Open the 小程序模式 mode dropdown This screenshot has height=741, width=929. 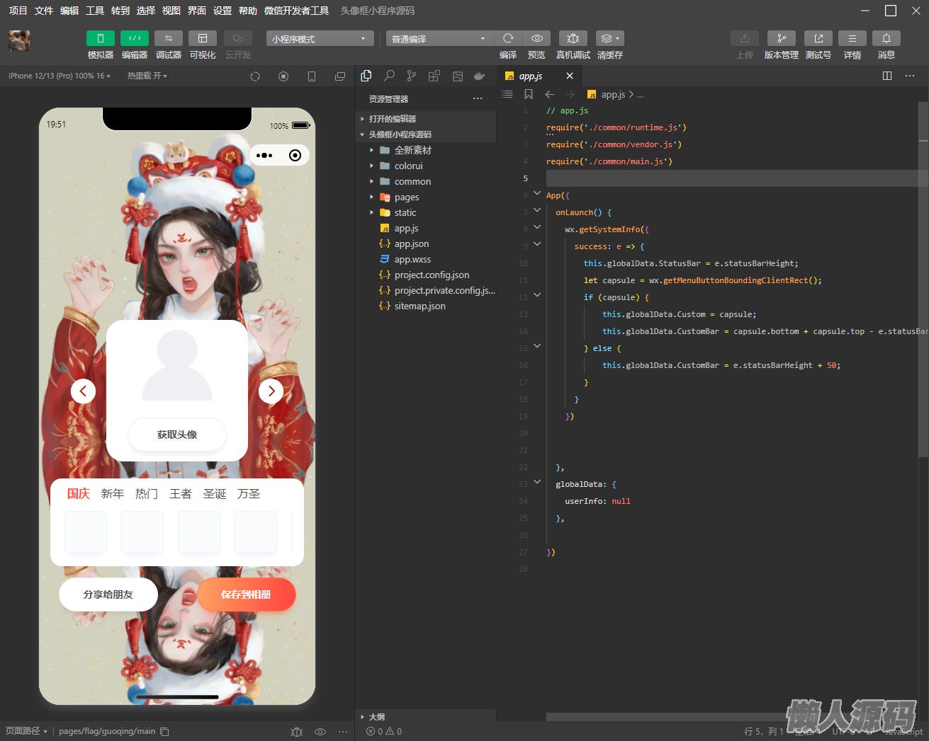coord(320,39)
